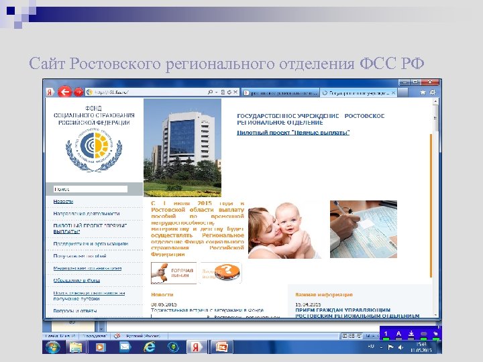483x362 pixels.
Task: Click the spell check icon in PowerPoint status bar
Action: click(117, 336)
